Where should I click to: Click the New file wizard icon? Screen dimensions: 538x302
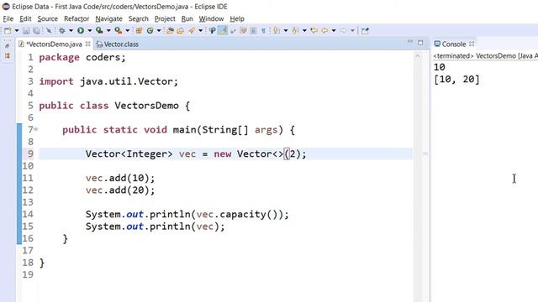[x=8, y=31]
